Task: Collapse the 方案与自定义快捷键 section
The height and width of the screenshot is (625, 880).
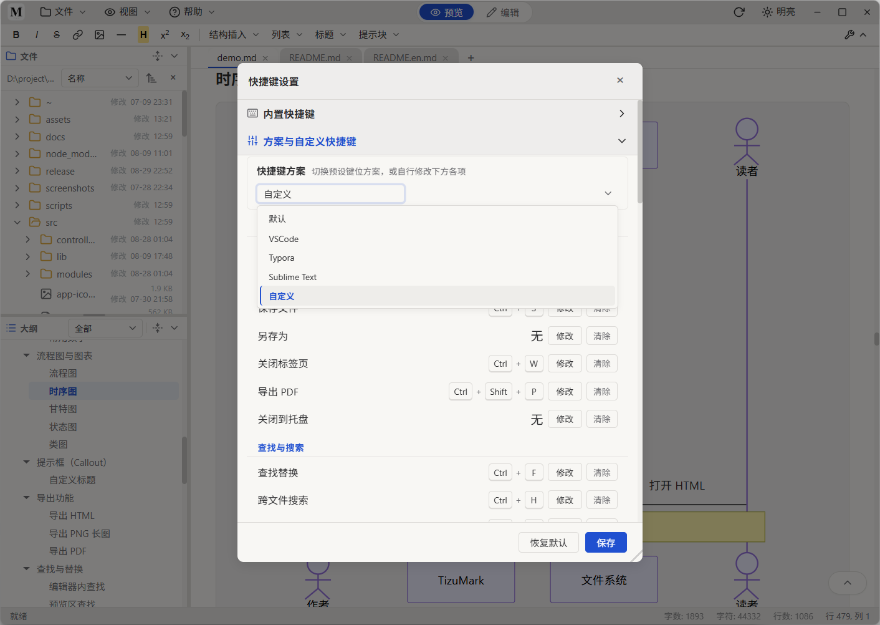Action: (x=437, y=141)
